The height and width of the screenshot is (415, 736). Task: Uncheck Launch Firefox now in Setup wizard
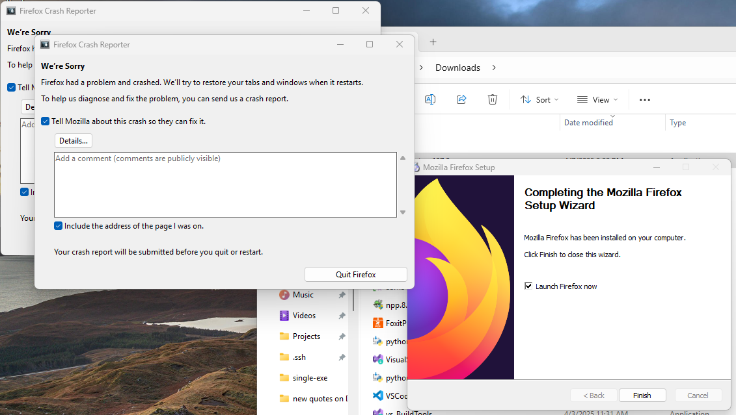(528, 286)
